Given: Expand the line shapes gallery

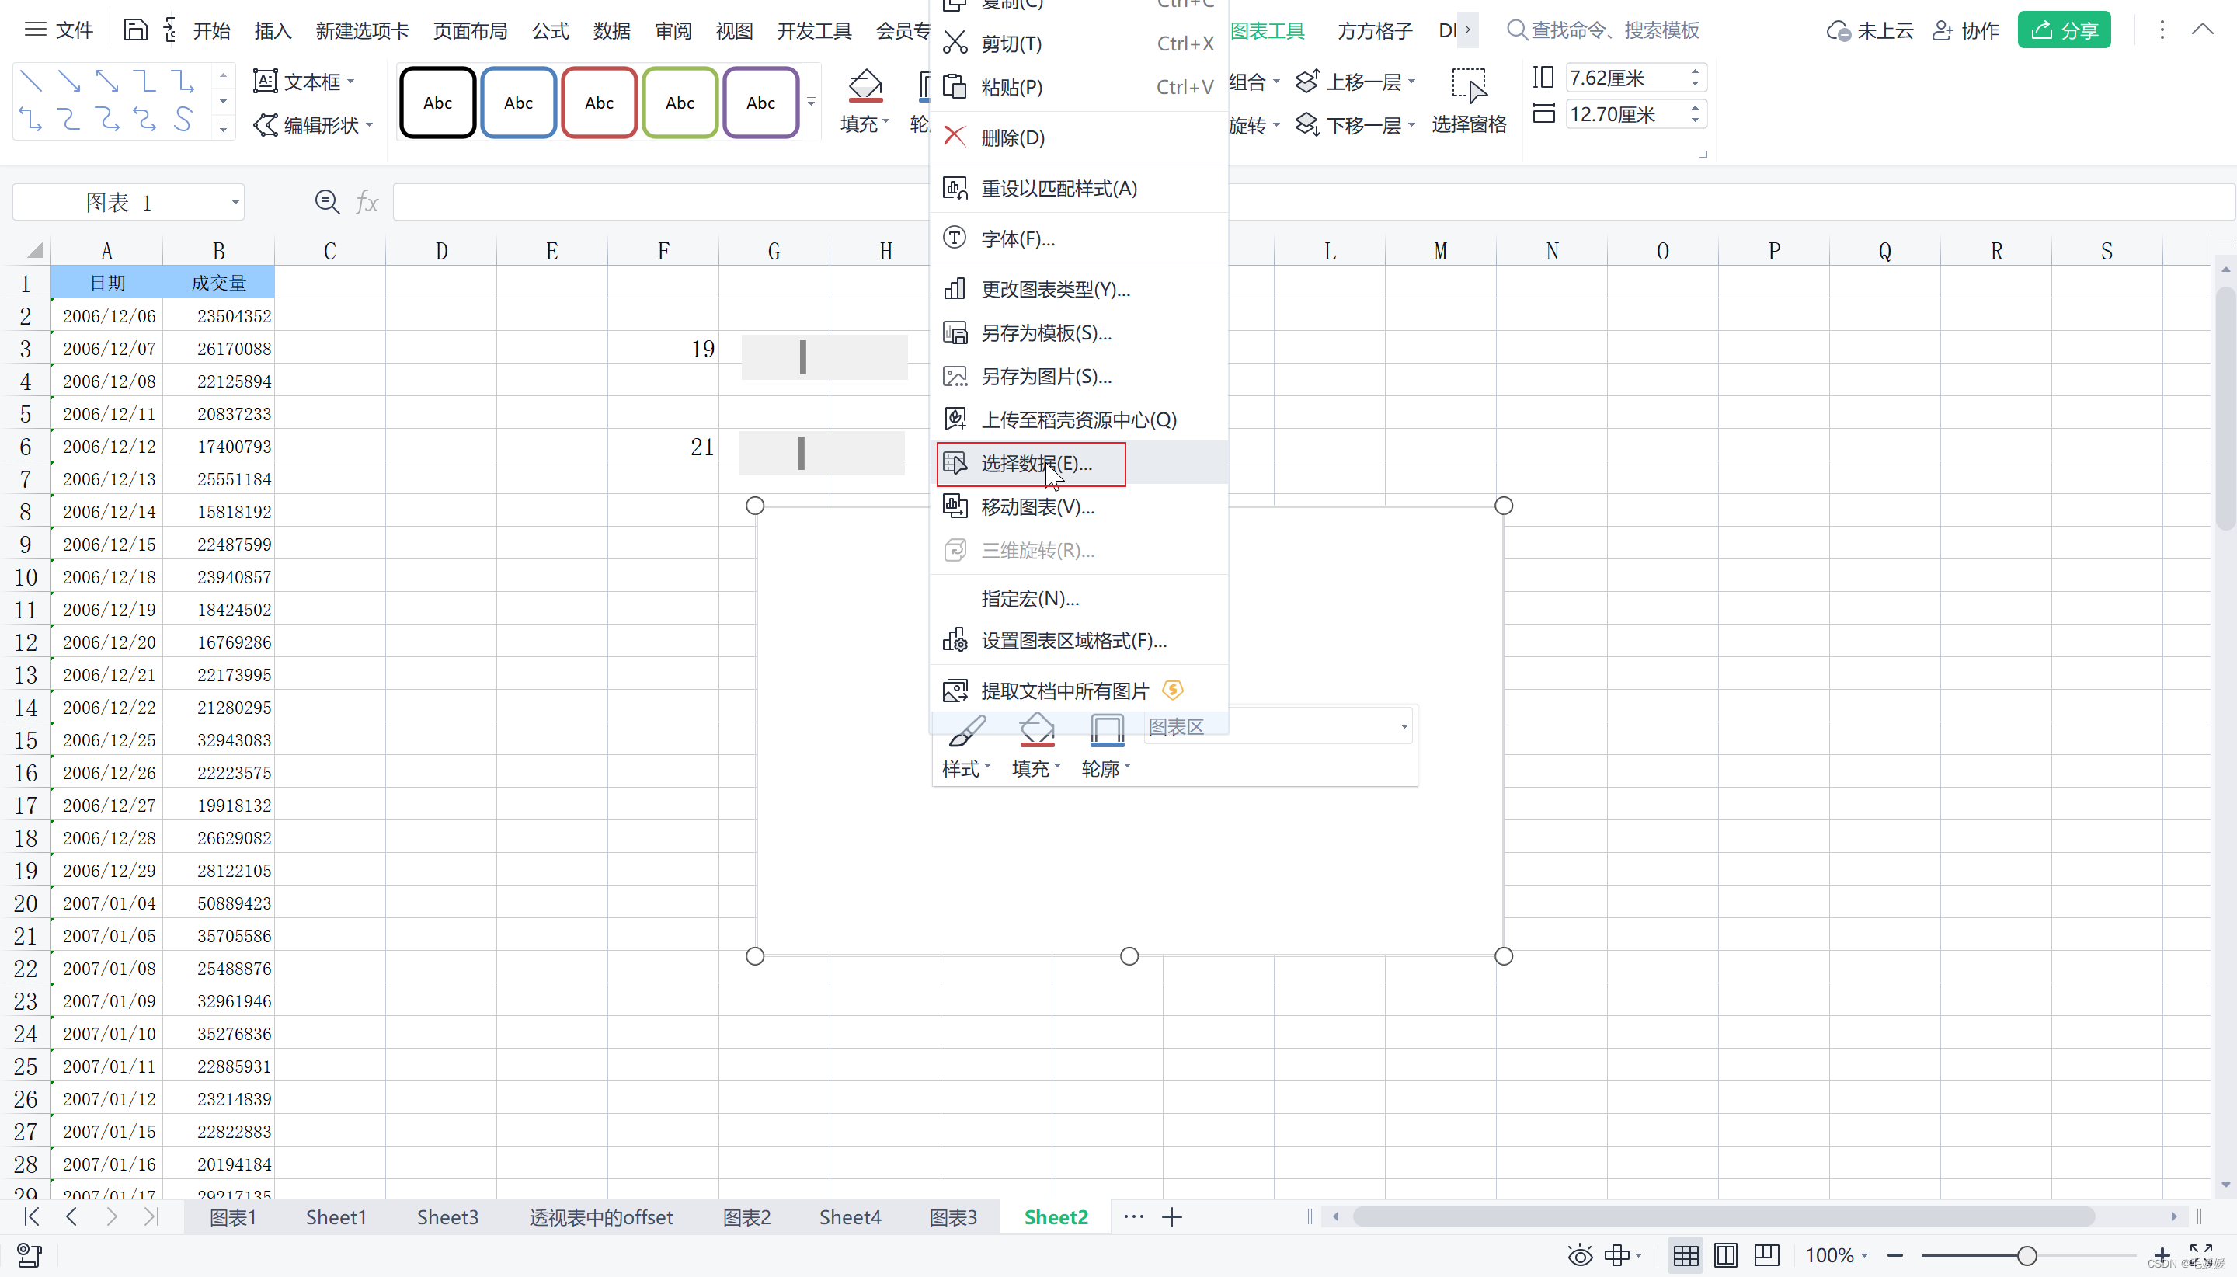Looking at the screenshot, I should (x=224, y=128).
